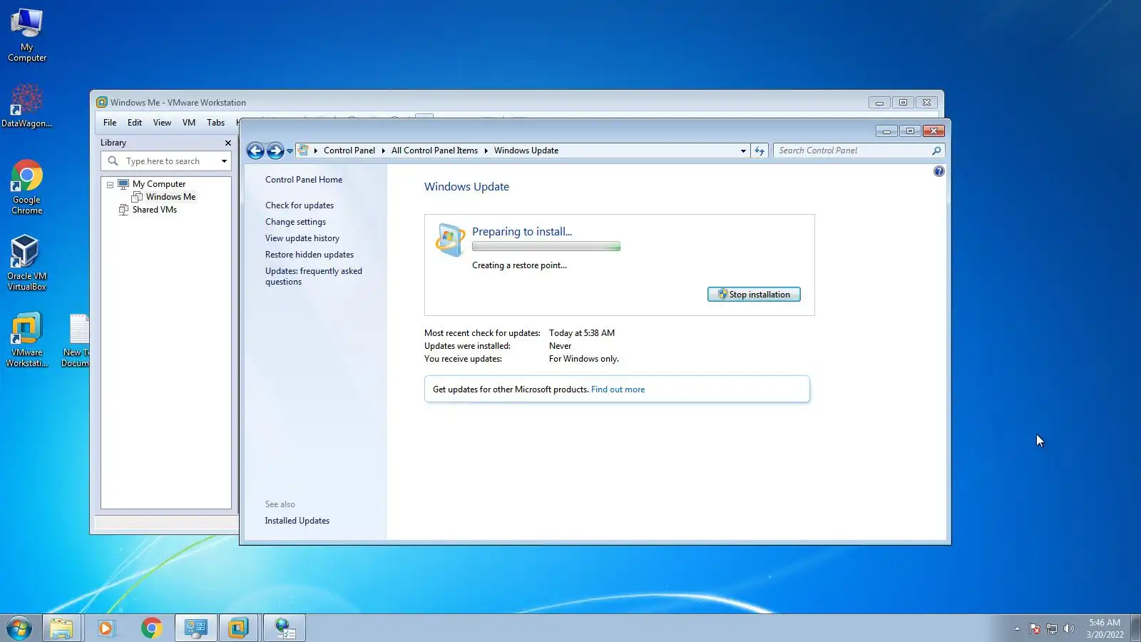Open the File menu in VMware Workstation
1141x642 pixels.
[110, 123]
